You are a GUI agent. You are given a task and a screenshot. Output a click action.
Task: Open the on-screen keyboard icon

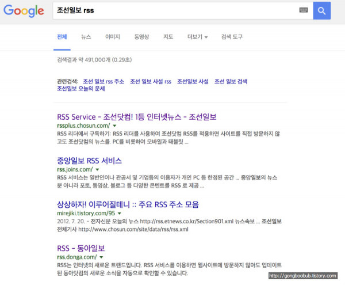point(304,10)
